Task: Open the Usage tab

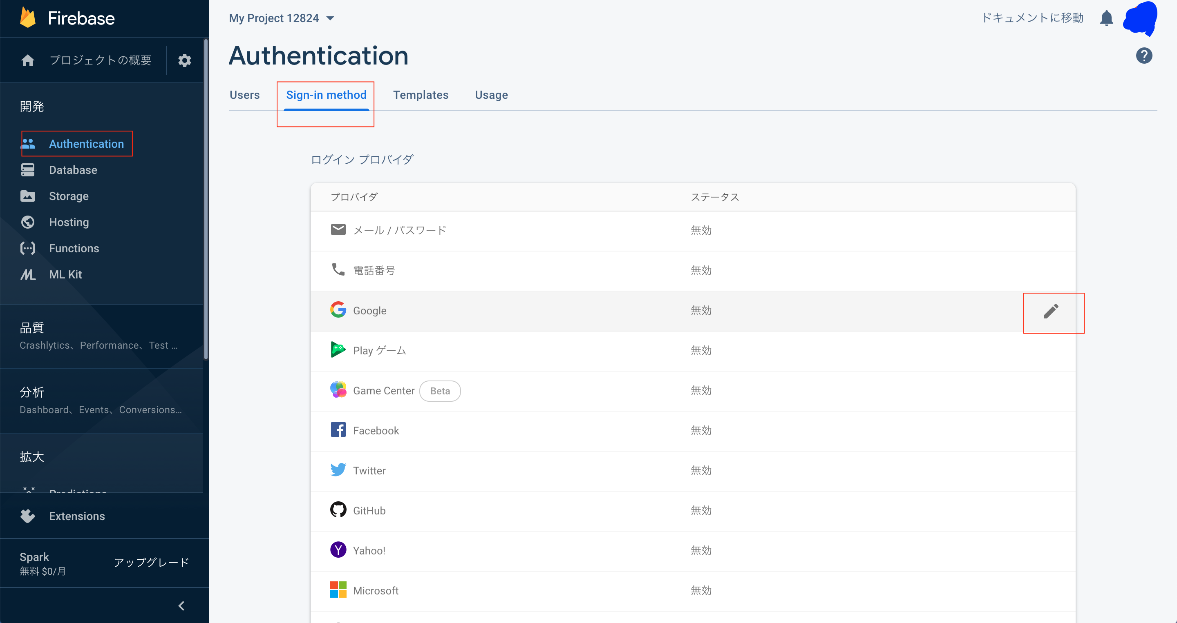Action: point(491,95)
